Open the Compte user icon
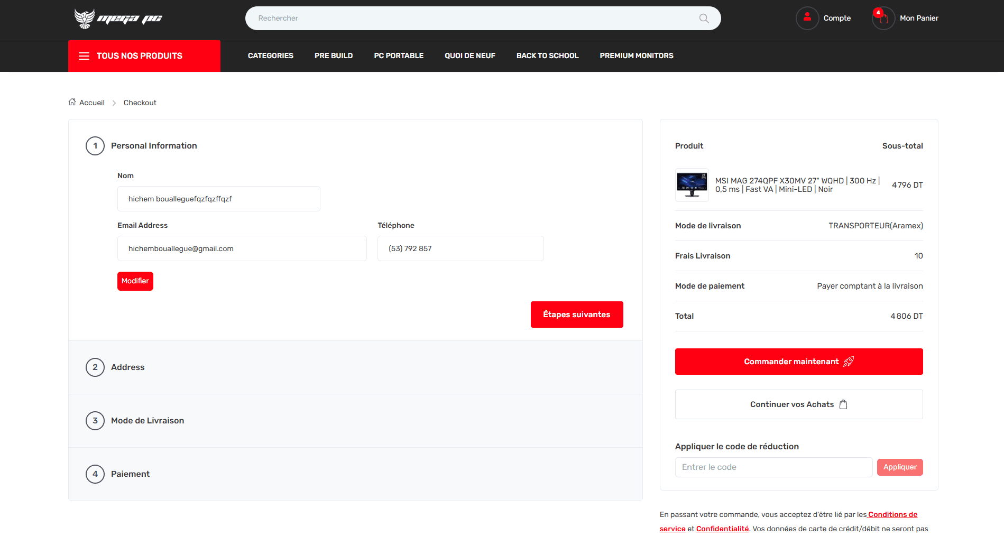Viewport: 1004px width, 536px height. click(x=807, y=18)
